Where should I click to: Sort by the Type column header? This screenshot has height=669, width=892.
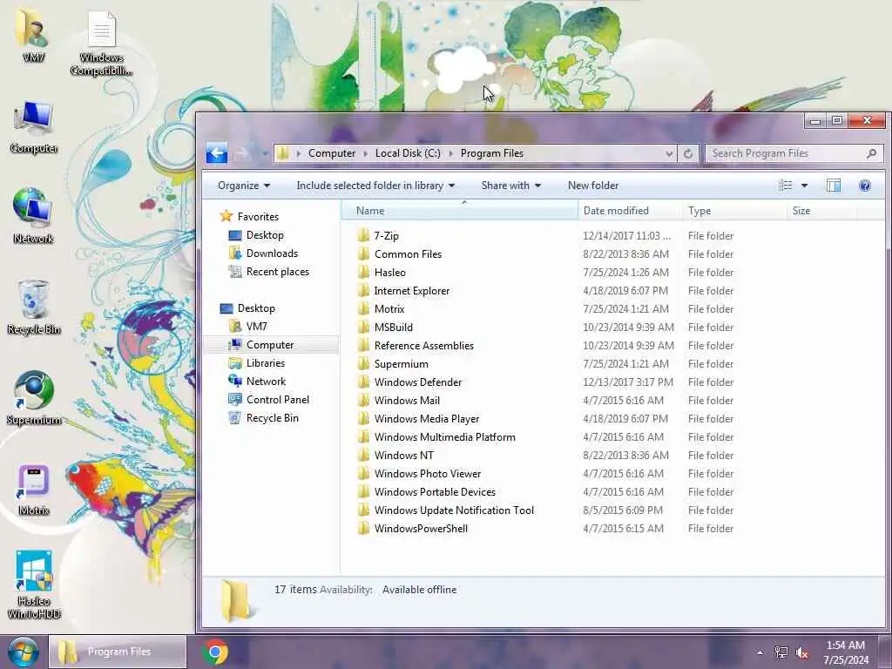click(x=734, y=211)
